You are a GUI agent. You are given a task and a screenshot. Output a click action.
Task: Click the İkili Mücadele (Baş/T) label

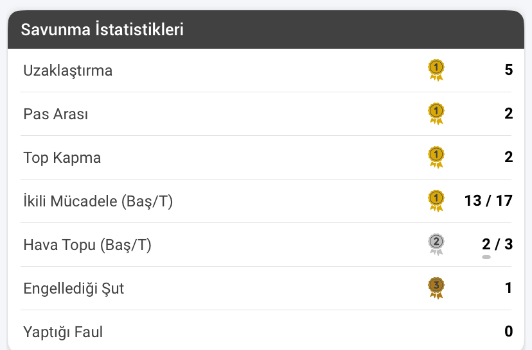coord(98,201)
